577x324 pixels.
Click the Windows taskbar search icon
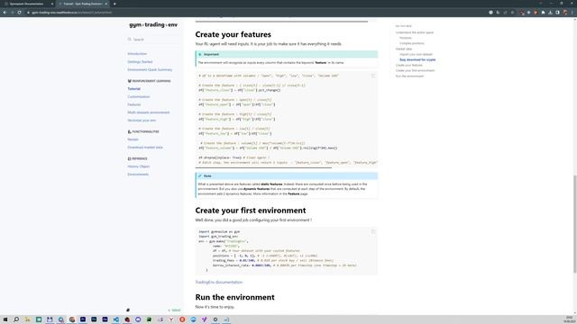coord(16,319)
